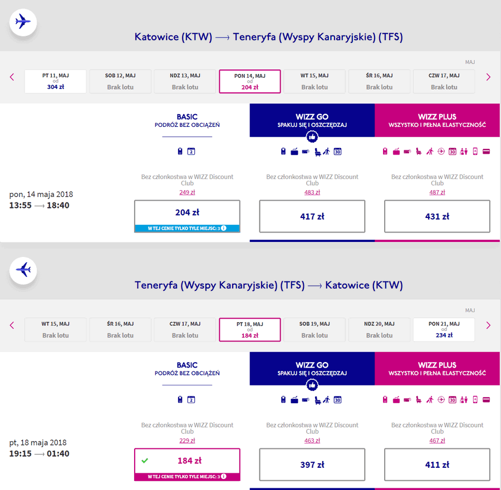Select return date PT 18, MAJ 184 zł
501x490 pixels.
[249, 330]
